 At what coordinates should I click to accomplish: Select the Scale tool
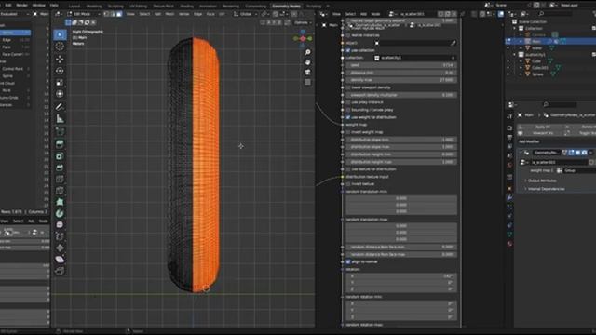point(60,83)
